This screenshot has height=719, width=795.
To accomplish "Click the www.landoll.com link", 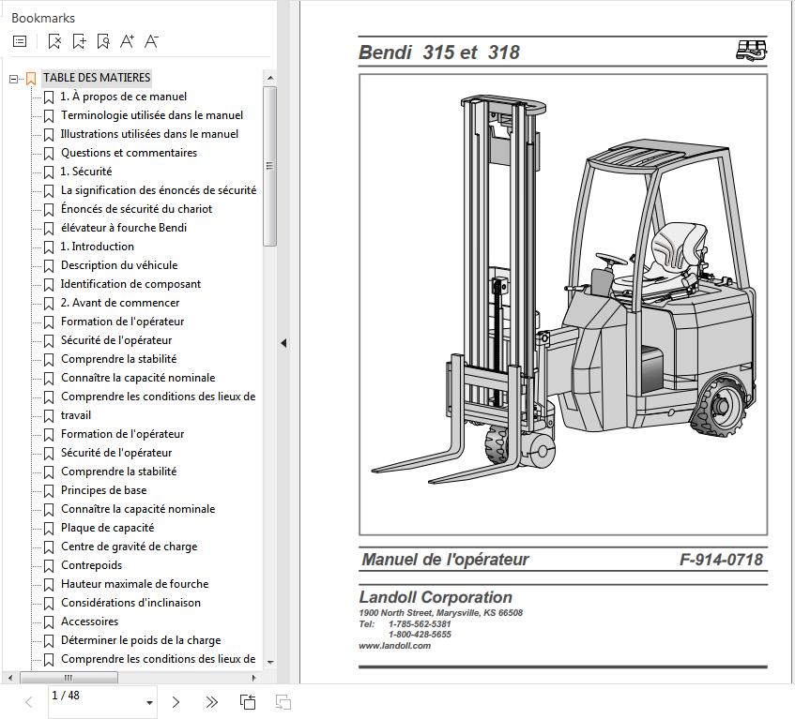I will click(394, 646).
